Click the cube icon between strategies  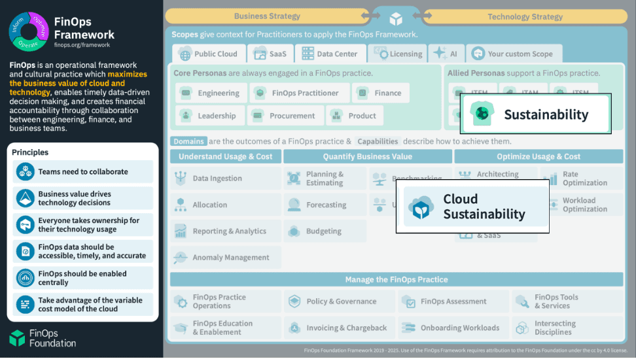click(x=396, y=18)
